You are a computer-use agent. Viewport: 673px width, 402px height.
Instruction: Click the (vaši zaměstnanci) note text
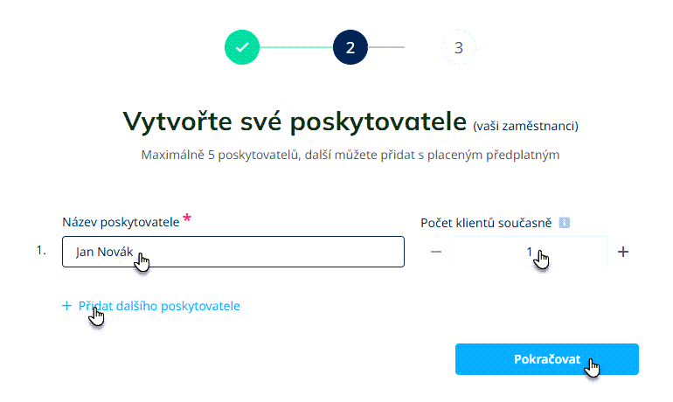pyautogui.click(x=525, y=126)
